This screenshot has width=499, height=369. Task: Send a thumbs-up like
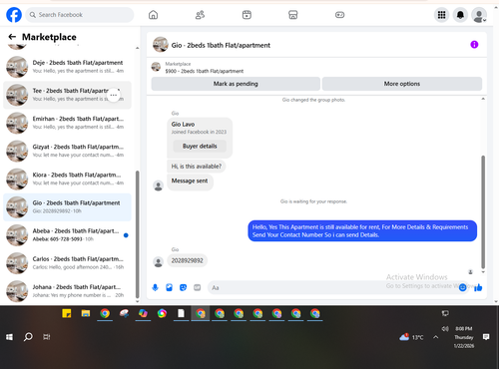(478, 287)
